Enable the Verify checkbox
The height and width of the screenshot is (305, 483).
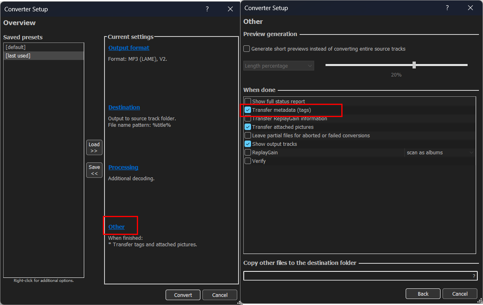click(248, 161)
